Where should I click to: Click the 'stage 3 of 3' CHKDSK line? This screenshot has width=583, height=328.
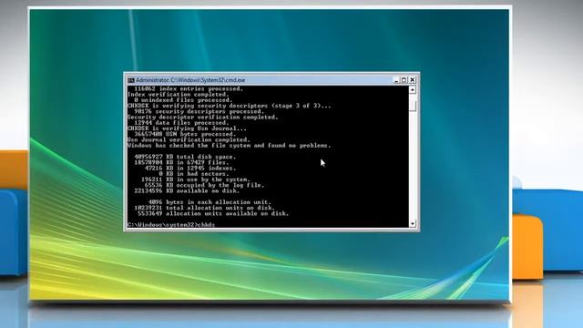(229, 106)
